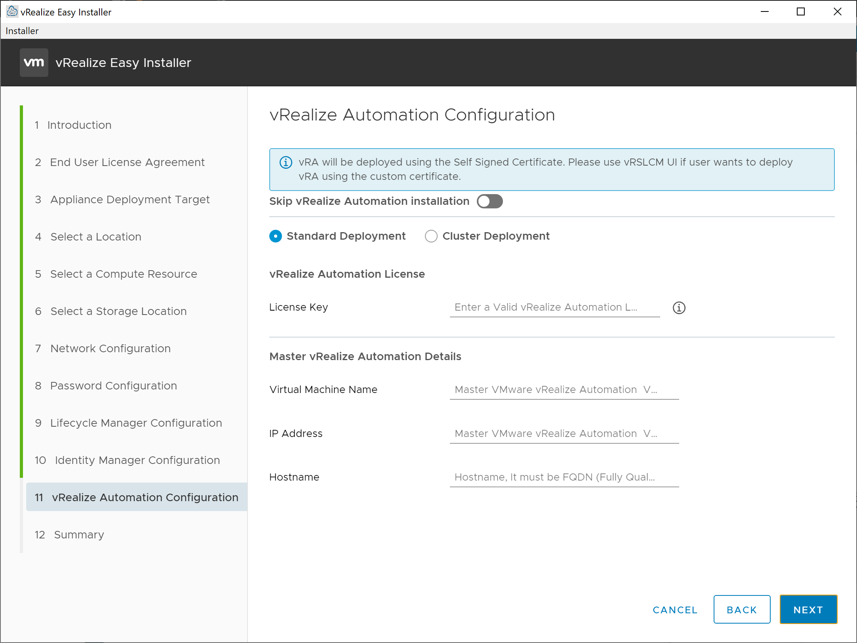The image size is (857, 643).
Task: Focus the Hostname FQDN field
Action: coord(564,477)
